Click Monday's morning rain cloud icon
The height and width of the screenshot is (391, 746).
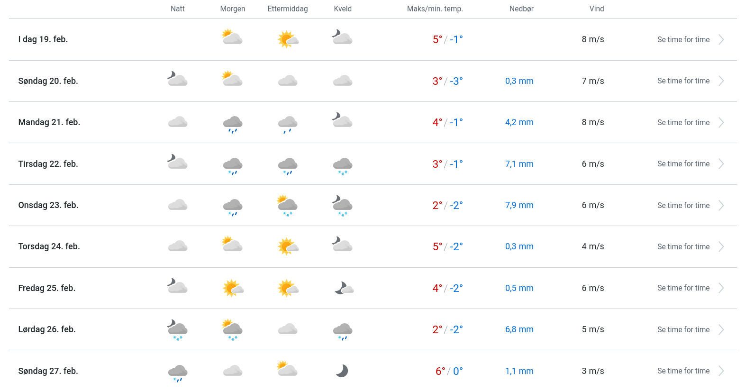pos(233,124)
